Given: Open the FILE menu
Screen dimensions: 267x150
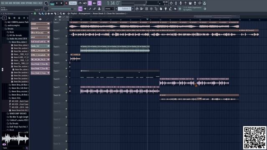Looking at the screenshot, I should (3, 3).
